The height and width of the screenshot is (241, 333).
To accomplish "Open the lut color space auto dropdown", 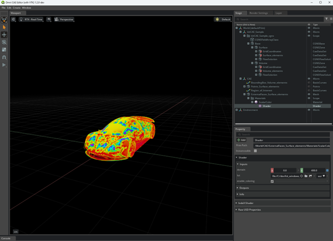I will [x=321, y=176].
